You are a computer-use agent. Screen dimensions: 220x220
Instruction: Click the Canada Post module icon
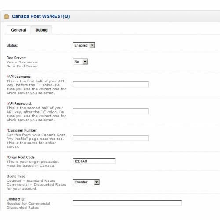click(7, 16)
